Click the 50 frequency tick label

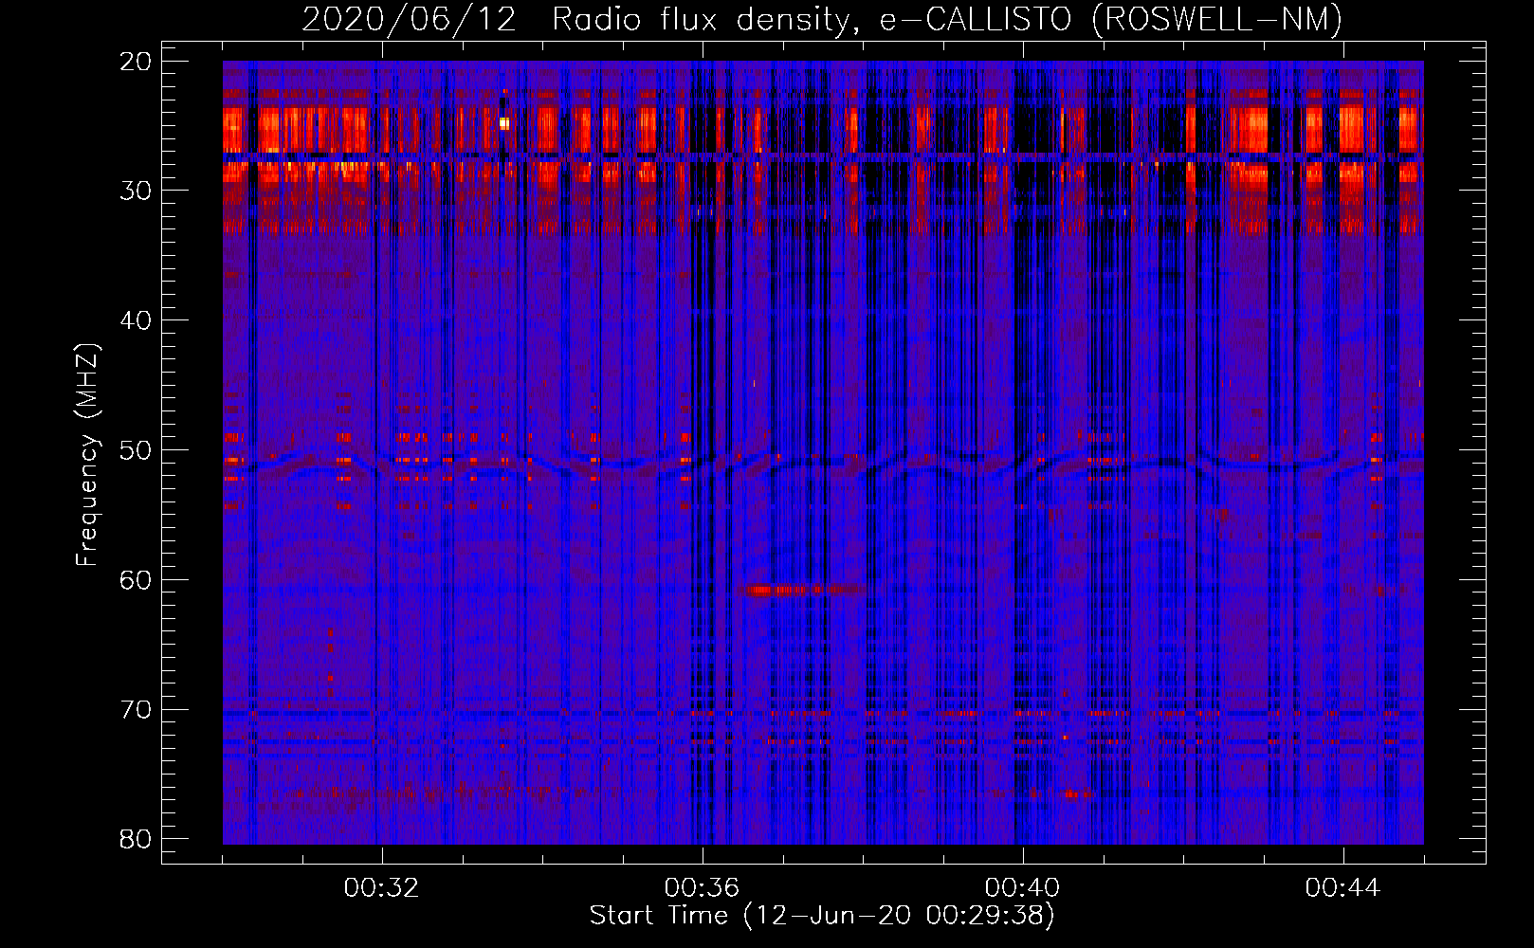coord(136,450)
